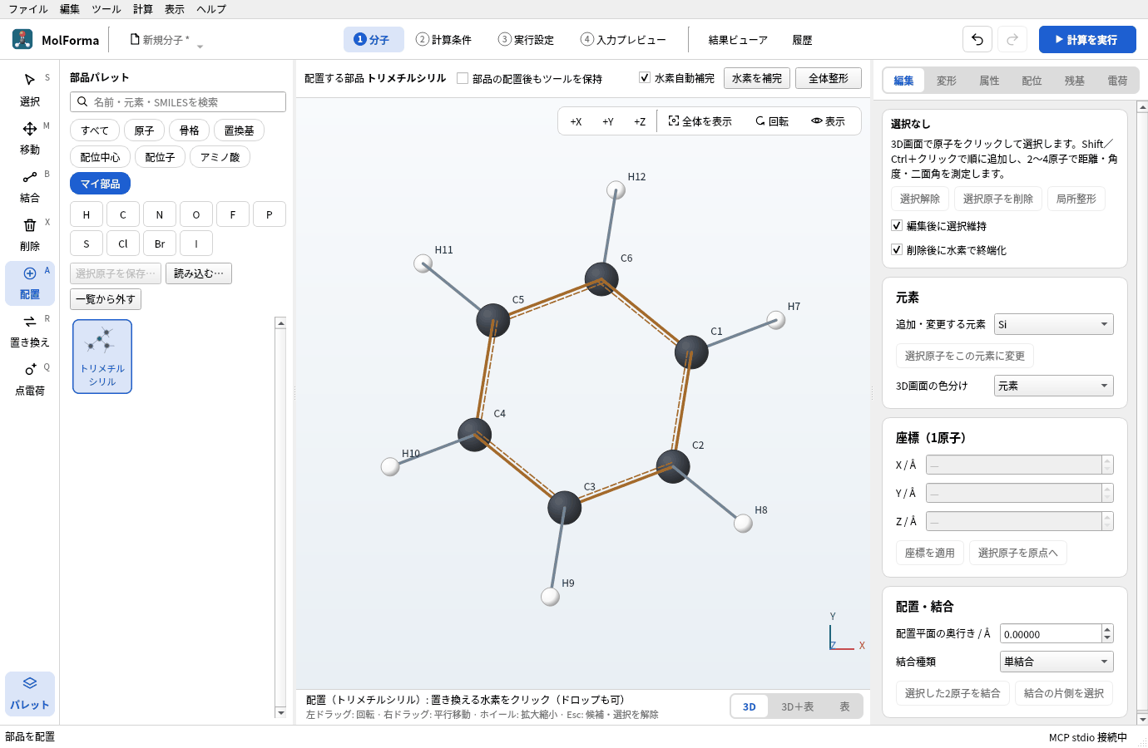
Task: Open 3D画面の色分け dropdown
Action: [x=1053, y=386]
